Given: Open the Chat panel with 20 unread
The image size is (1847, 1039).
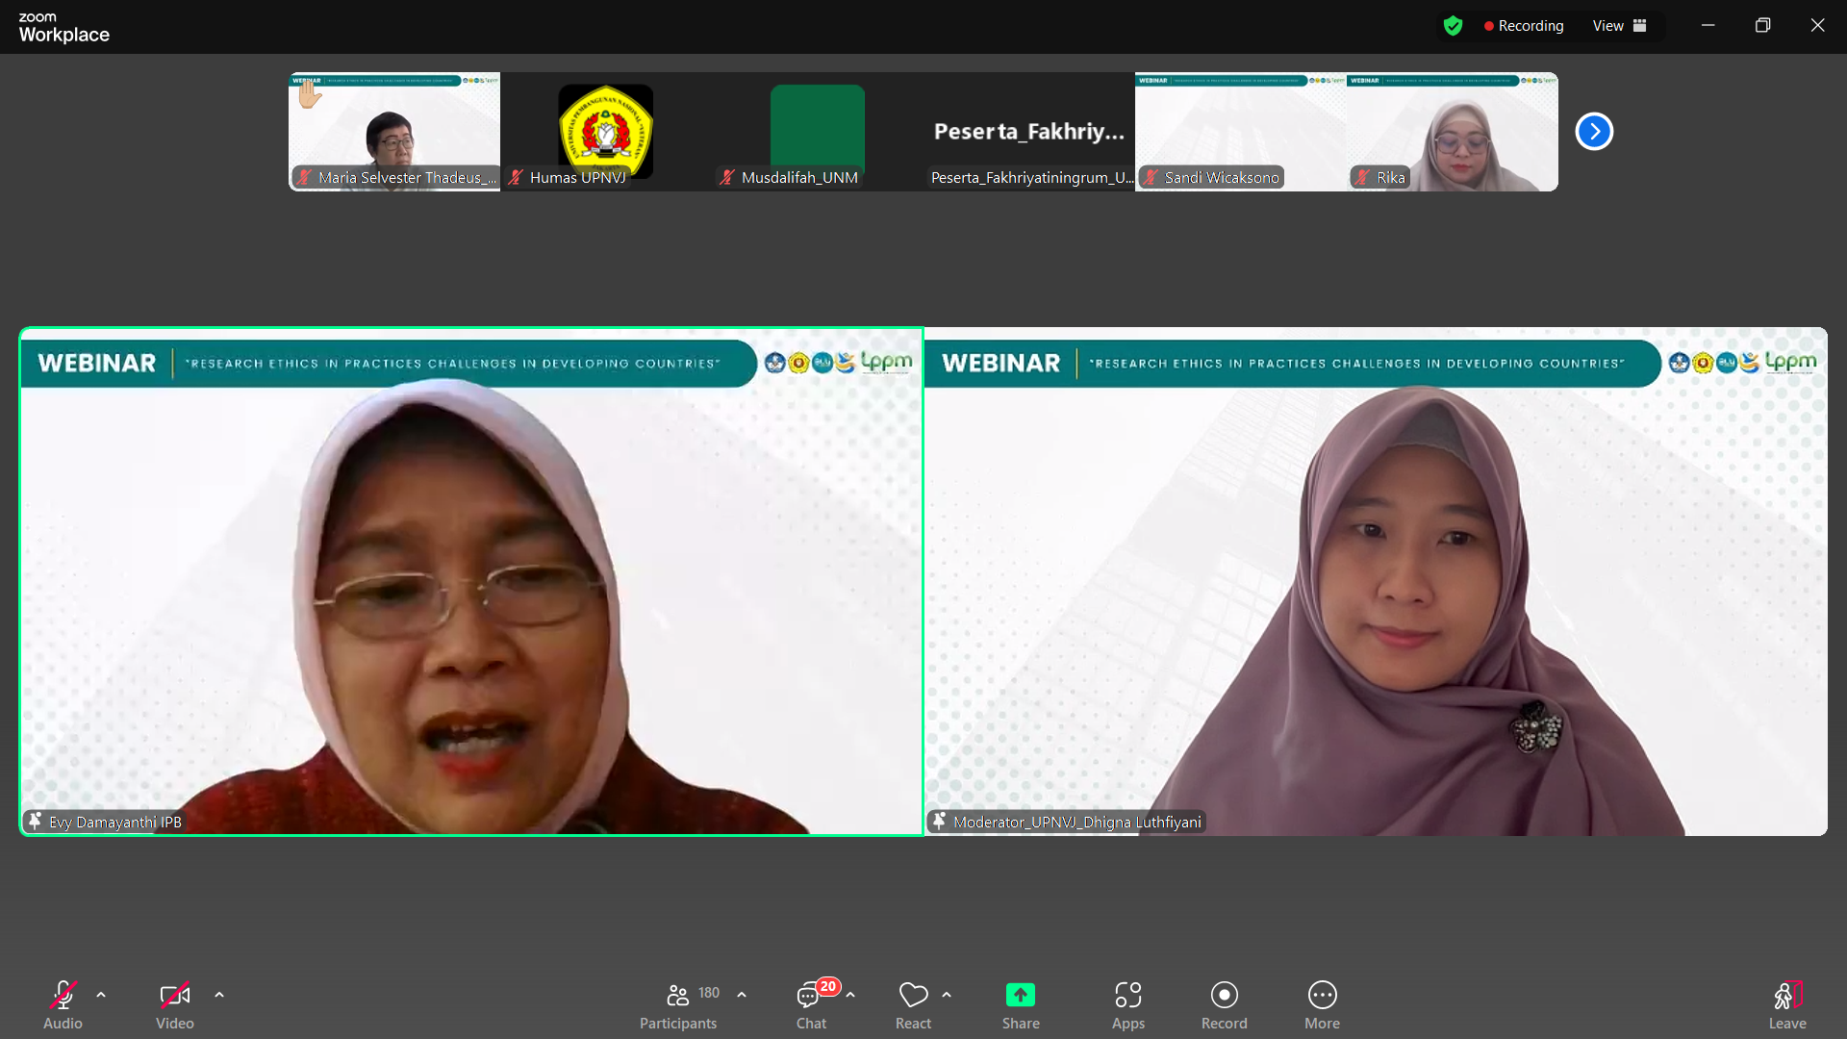Looking at the screenshot, I should 810,995.
